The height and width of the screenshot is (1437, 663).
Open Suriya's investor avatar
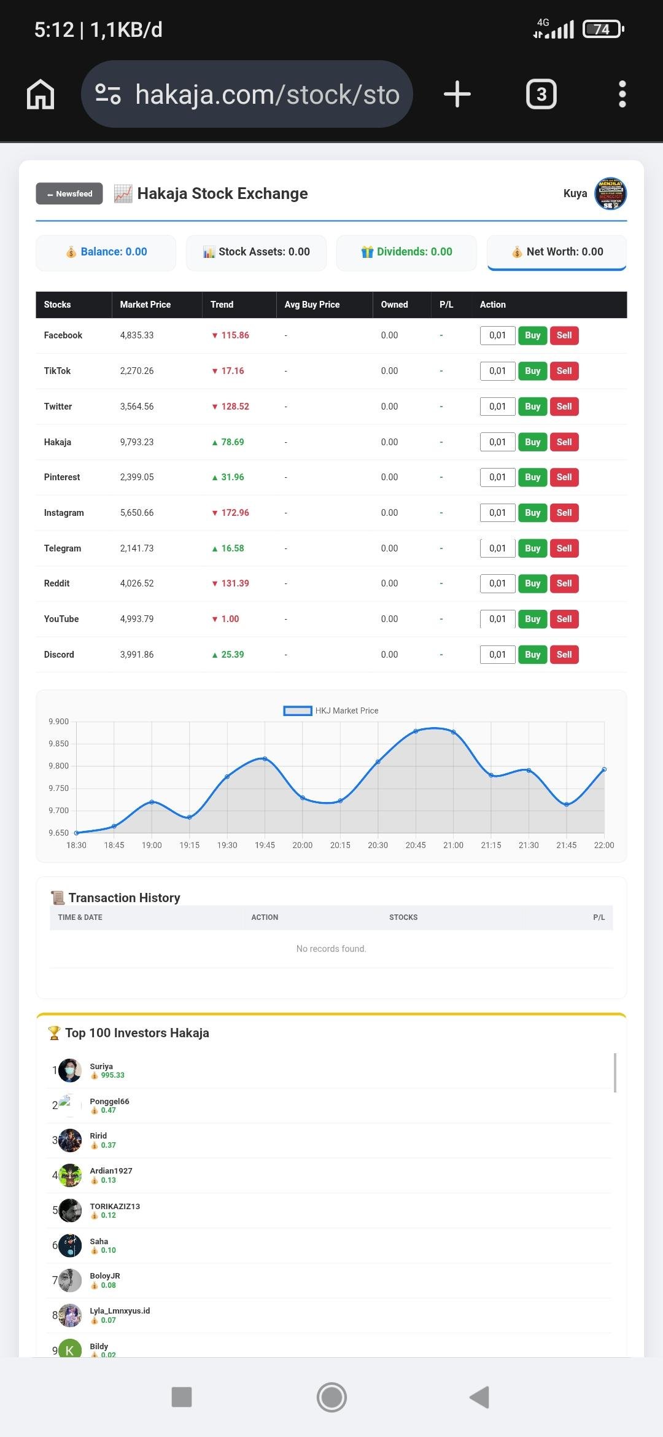[x=70, y=1070]
